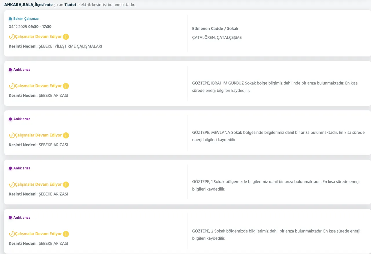This screenshot has width=371, height=254.
Task: Open info icon for GÖZTEPE 1 Sokak outage
Action: (66, 184)
